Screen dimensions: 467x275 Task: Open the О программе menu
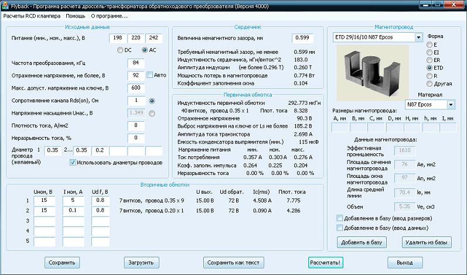pyautogui.click(x=109, y=16)
